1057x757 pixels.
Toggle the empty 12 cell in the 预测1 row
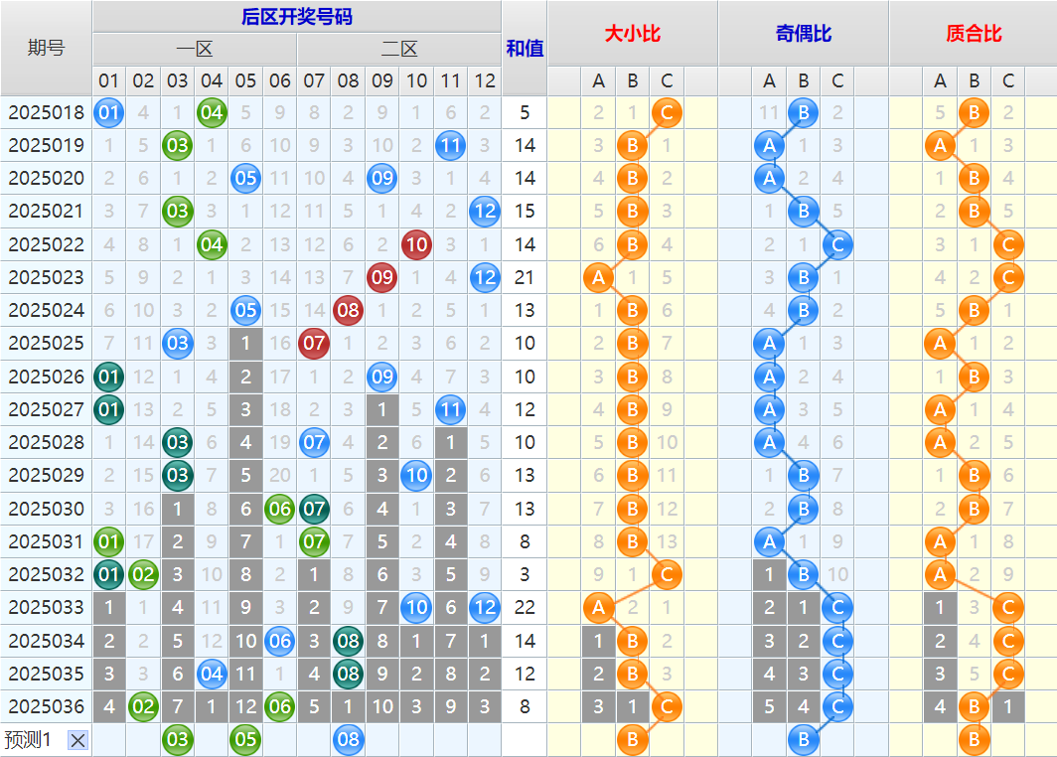tap(485, 739)
